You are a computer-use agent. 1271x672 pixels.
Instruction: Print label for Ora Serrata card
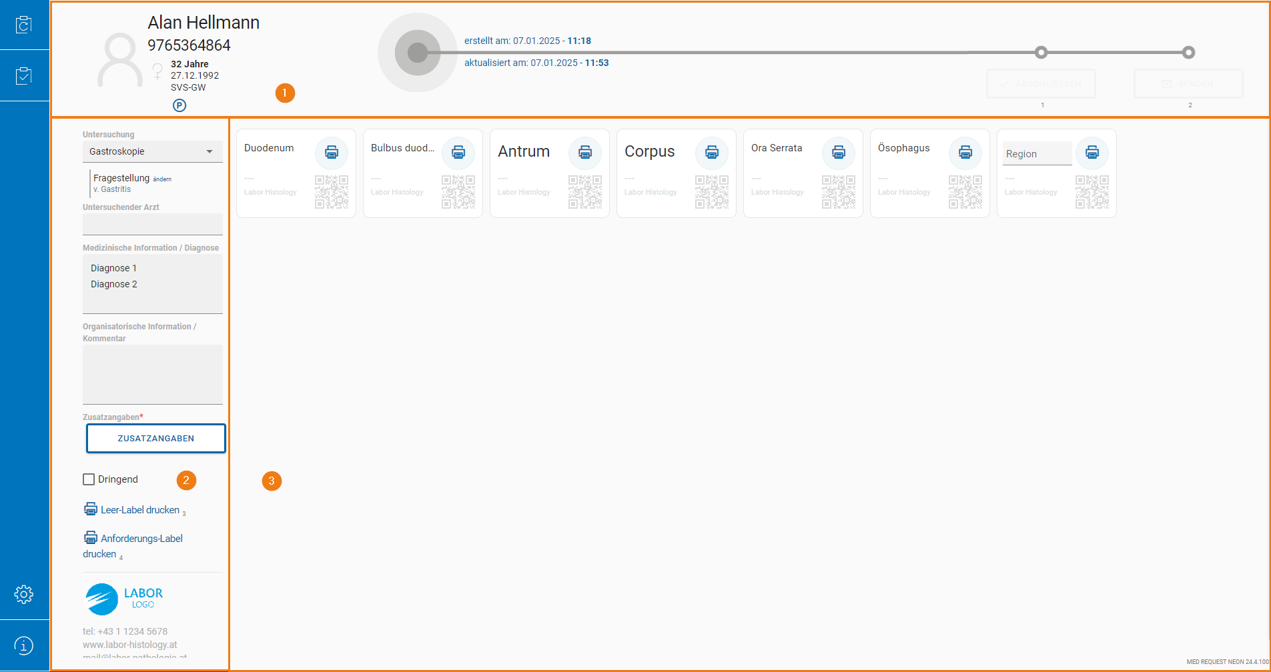pyautogui.click(x=839, y=153)
